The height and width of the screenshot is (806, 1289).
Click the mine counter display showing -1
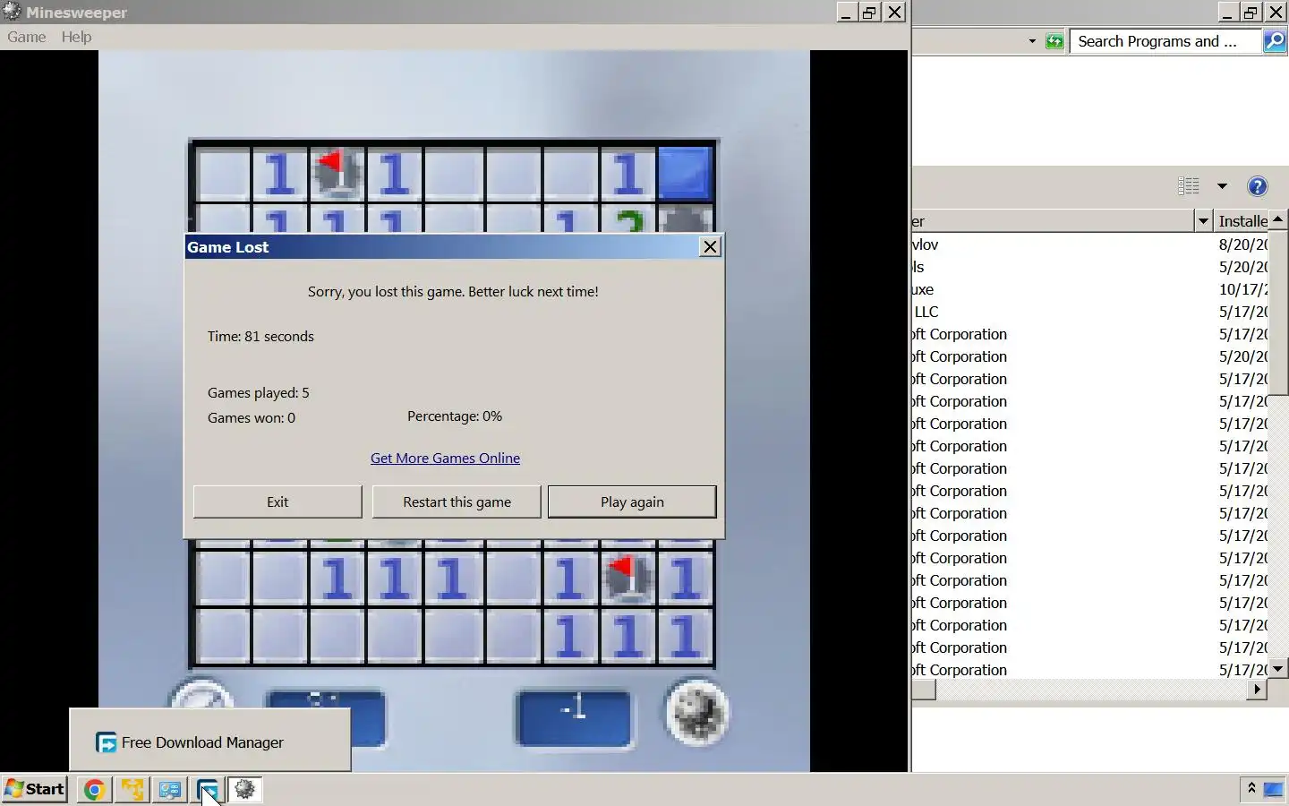click(x=574, y=716)
